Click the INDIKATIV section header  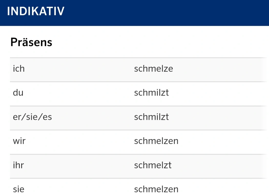[36, 11]
